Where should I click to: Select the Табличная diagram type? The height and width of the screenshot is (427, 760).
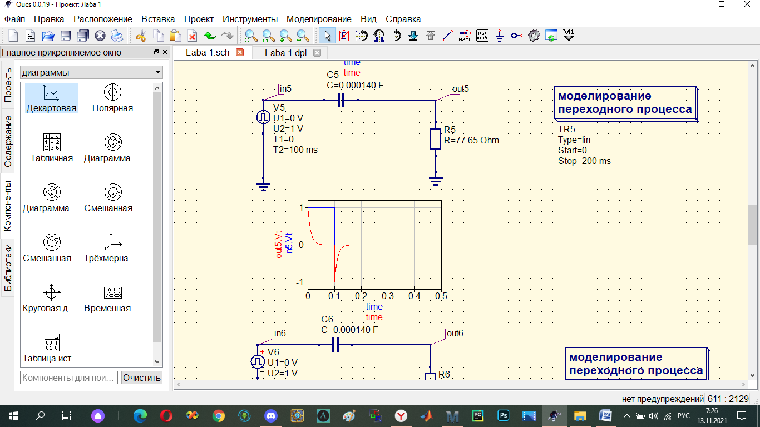tap(52, 148)
